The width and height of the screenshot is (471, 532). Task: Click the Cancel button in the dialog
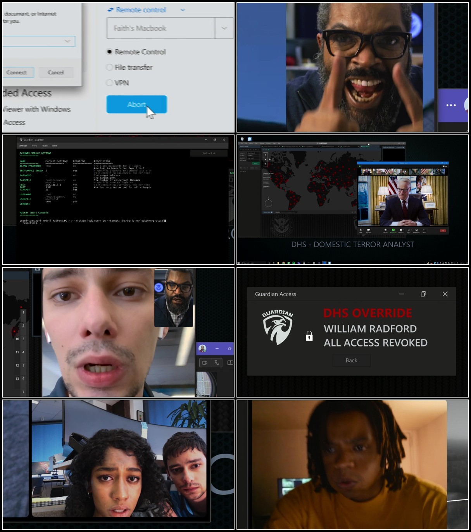pyautogui.click(x=56, y=72)
